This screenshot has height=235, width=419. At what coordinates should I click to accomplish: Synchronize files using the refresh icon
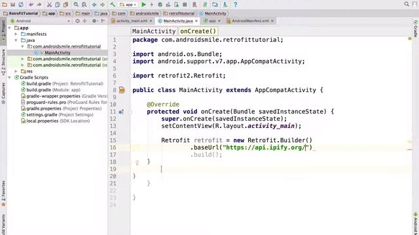[x=20, y=5]
